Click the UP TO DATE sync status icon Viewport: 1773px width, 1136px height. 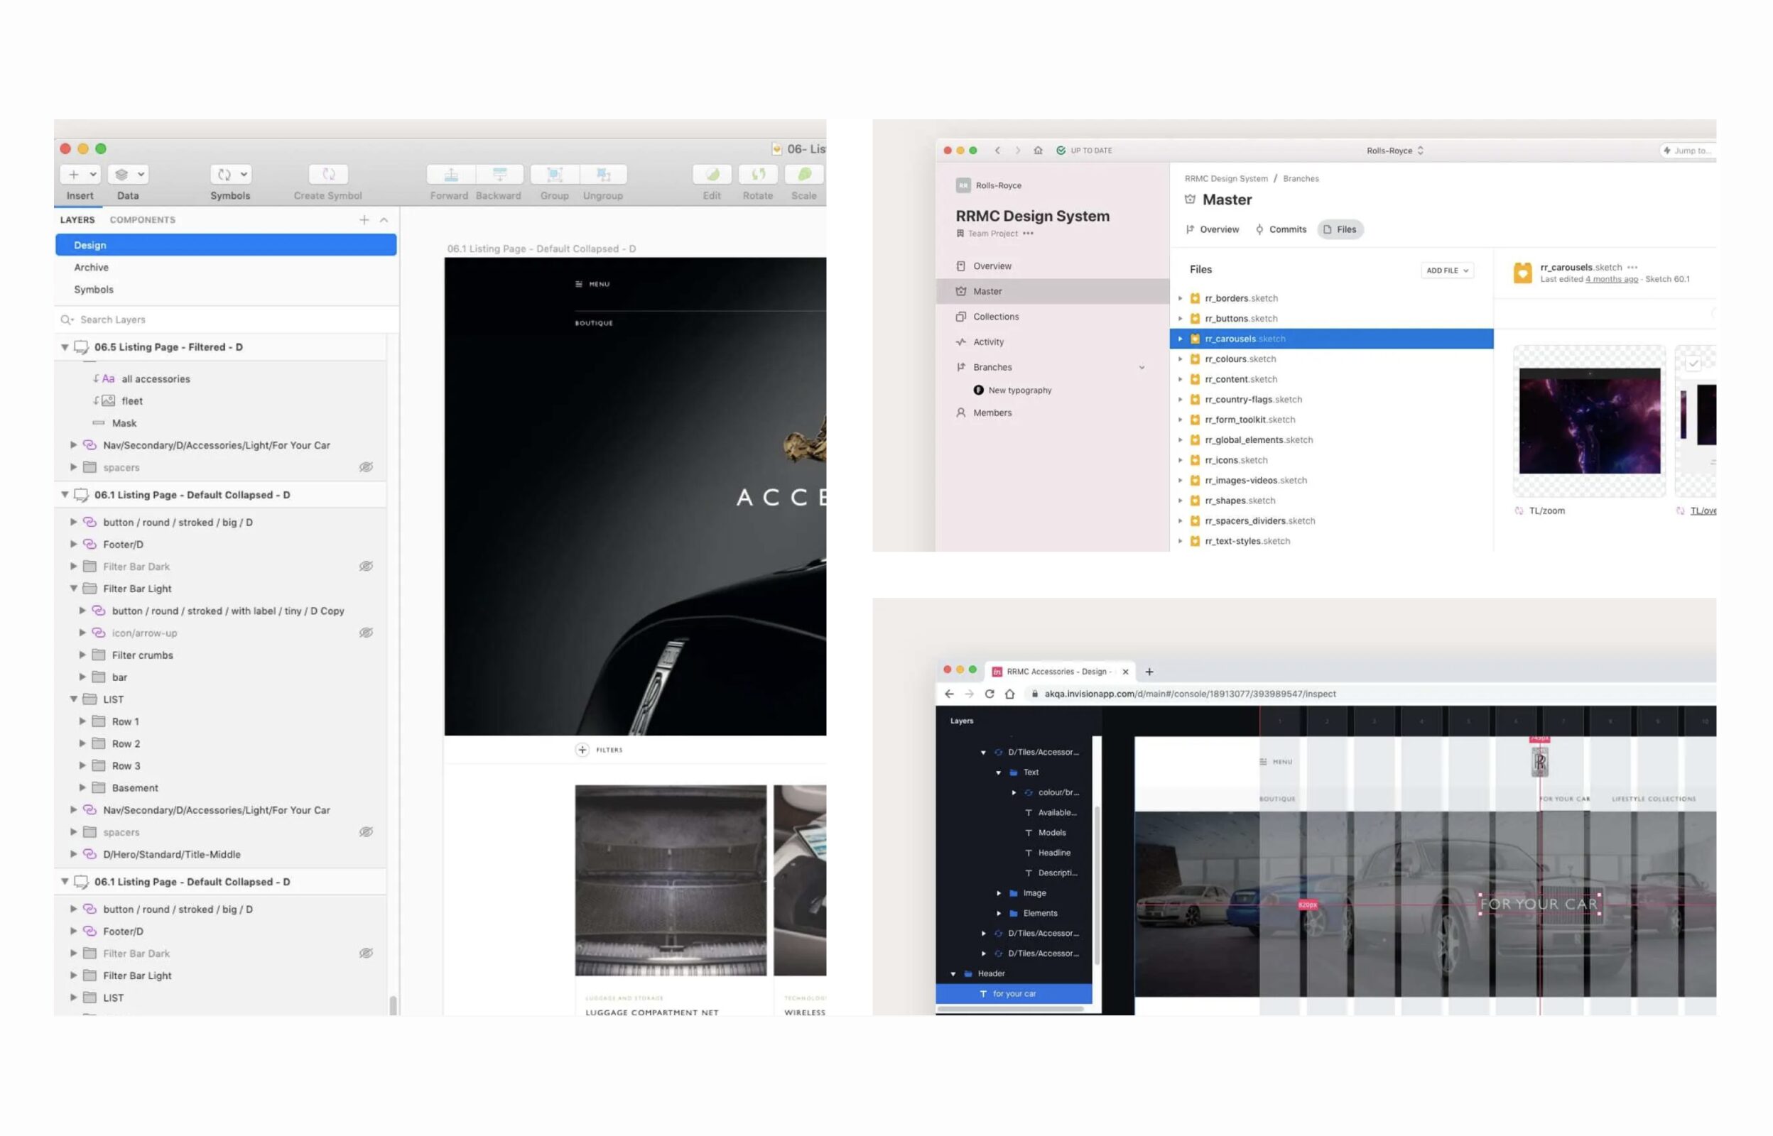pos(1061,151)
